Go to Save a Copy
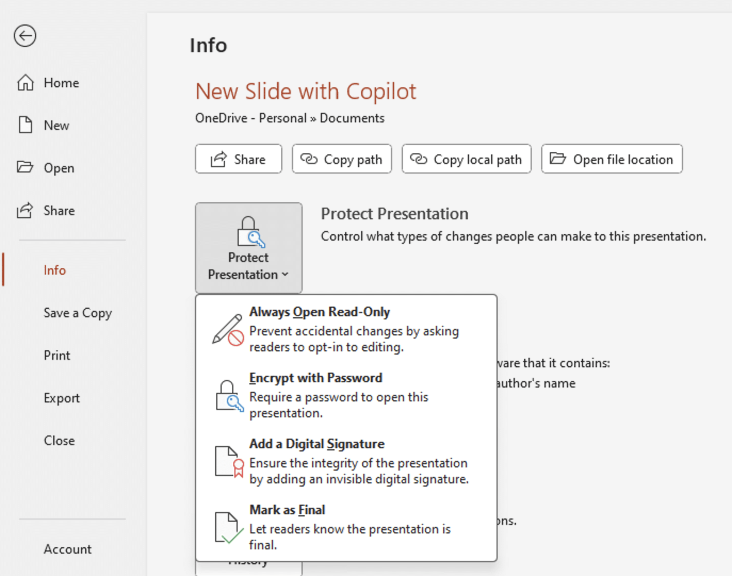The width and height of the screenshot is (732, 576). pyautogui.click(x=78, y=312)
